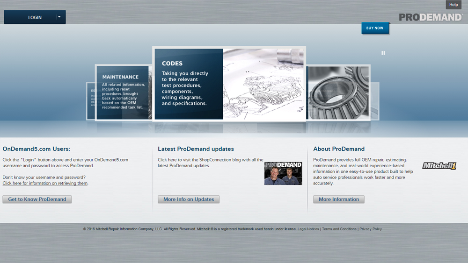Click the Latest ProDemand updates heading
This screenshot has height=263, width=468.
[x=196, y=149]
